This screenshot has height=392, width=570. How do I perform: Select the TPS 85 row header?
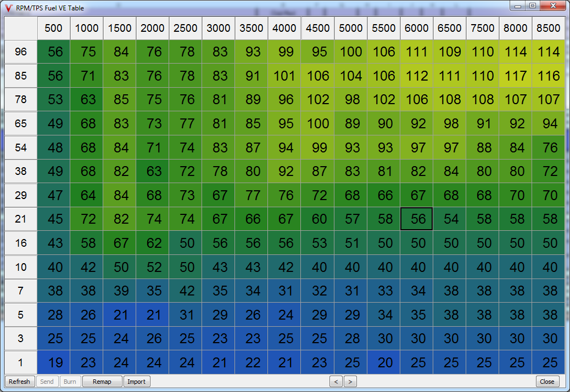click(x=21, y=76)
